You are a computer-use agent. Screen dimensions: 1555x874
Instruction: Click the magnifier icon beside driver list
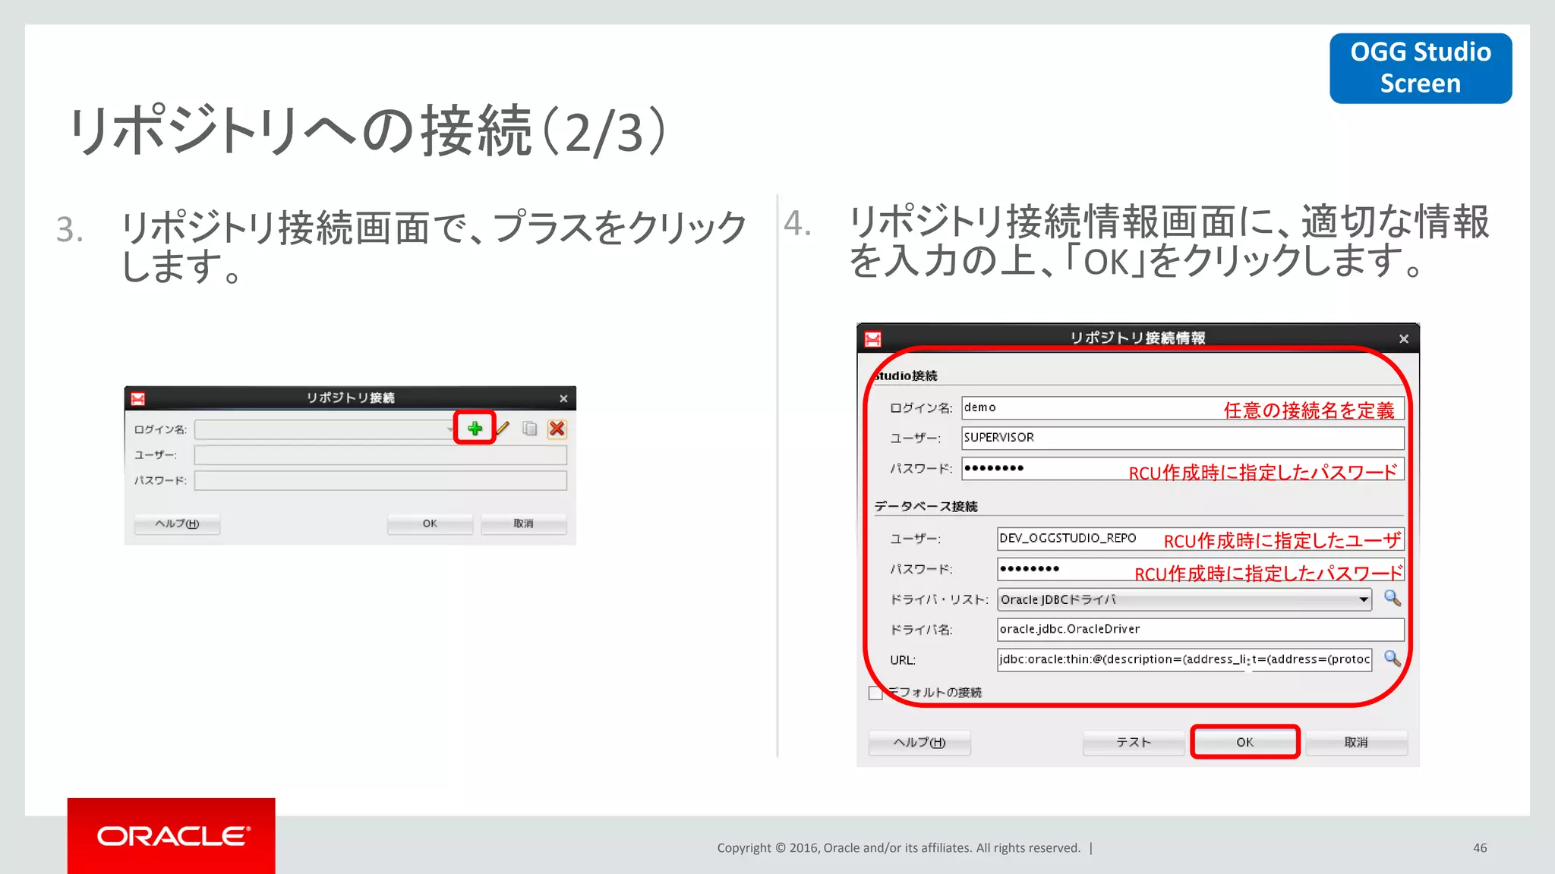[1393, 599]
